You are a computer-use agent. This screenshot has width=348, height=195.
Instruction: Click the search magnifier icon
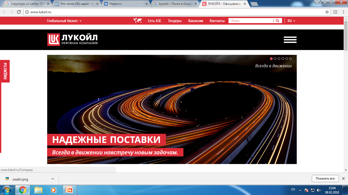pyautogui.click(x=278, y=21)
